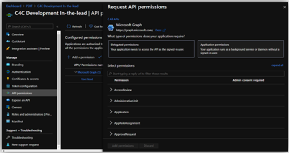Click Add a permission
The width and height of the screenshot is (289, 153).
pos(81,57)
